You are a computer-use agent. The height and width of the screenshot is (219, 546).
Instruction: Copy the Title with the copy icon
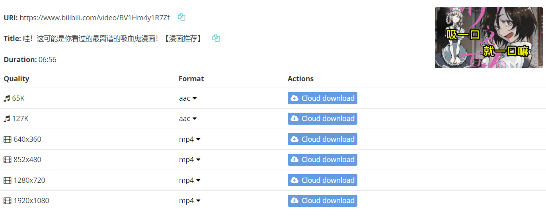(x=216, y=38)
